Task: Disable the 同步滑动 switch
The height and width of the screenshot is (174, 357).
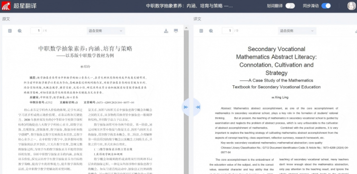Action: point(326,6)
